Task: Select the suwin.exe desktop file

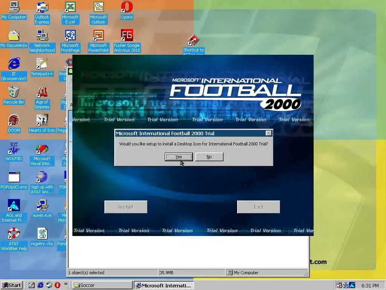Action: 42,208
